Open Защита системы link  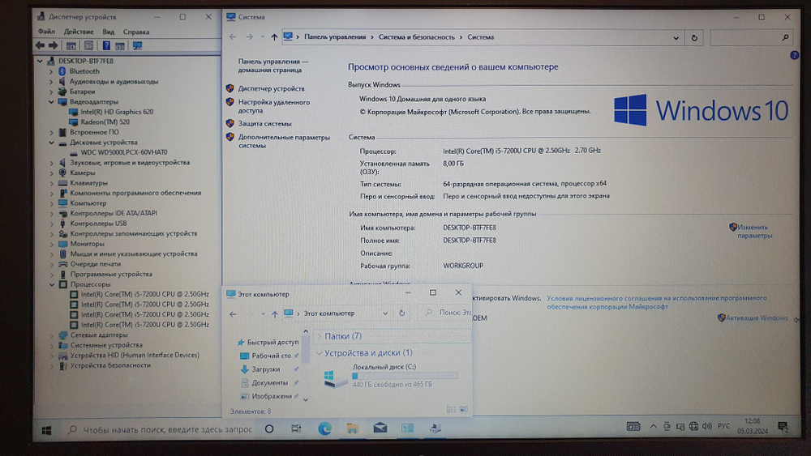[264, 124]
